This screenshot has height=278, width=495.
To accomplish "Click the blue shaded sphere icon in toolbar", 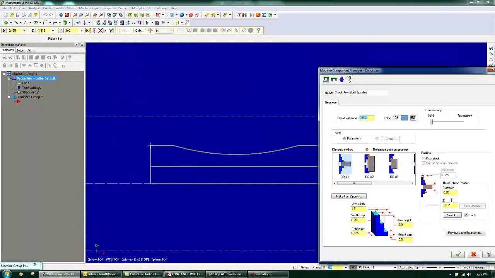I will pos(181,15).
